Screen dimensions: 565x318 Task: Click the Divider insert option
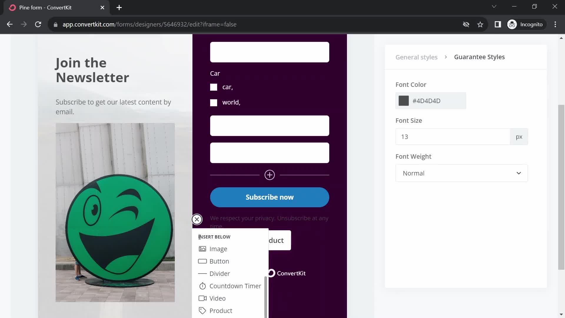coord(220,273)
